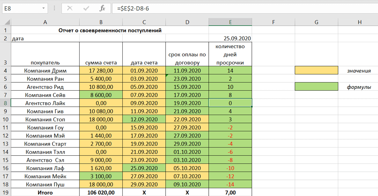Click the yellow legend swatch for значения

coord(316,70)
